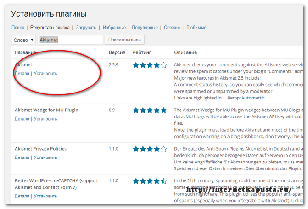Click the Akismet Privacy Policies star rating
This screenshot has height=209, width=308.
coord(150,149)
